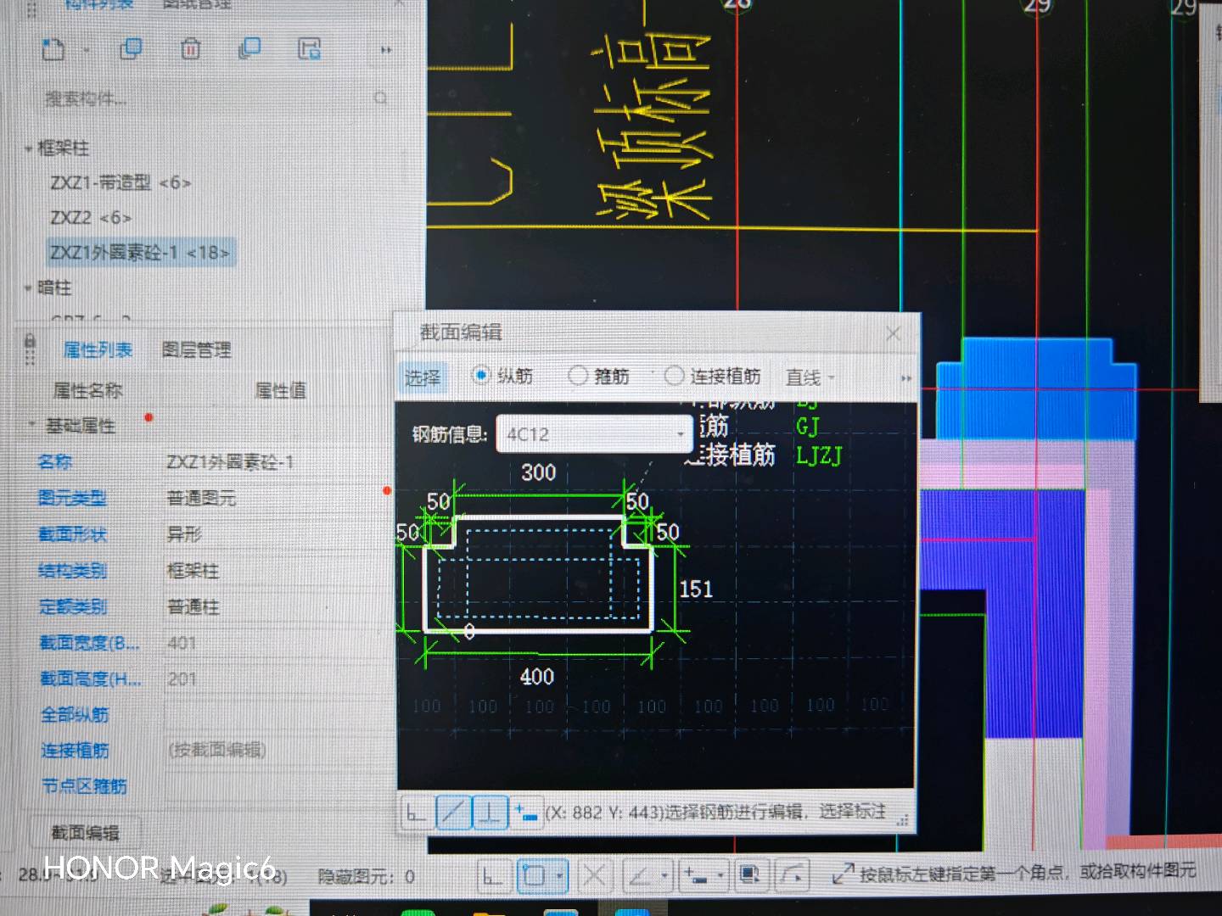This screenshot has width=1222, height=916.
Task: Click the 截面形状 property link
Action: coord(72,534)
